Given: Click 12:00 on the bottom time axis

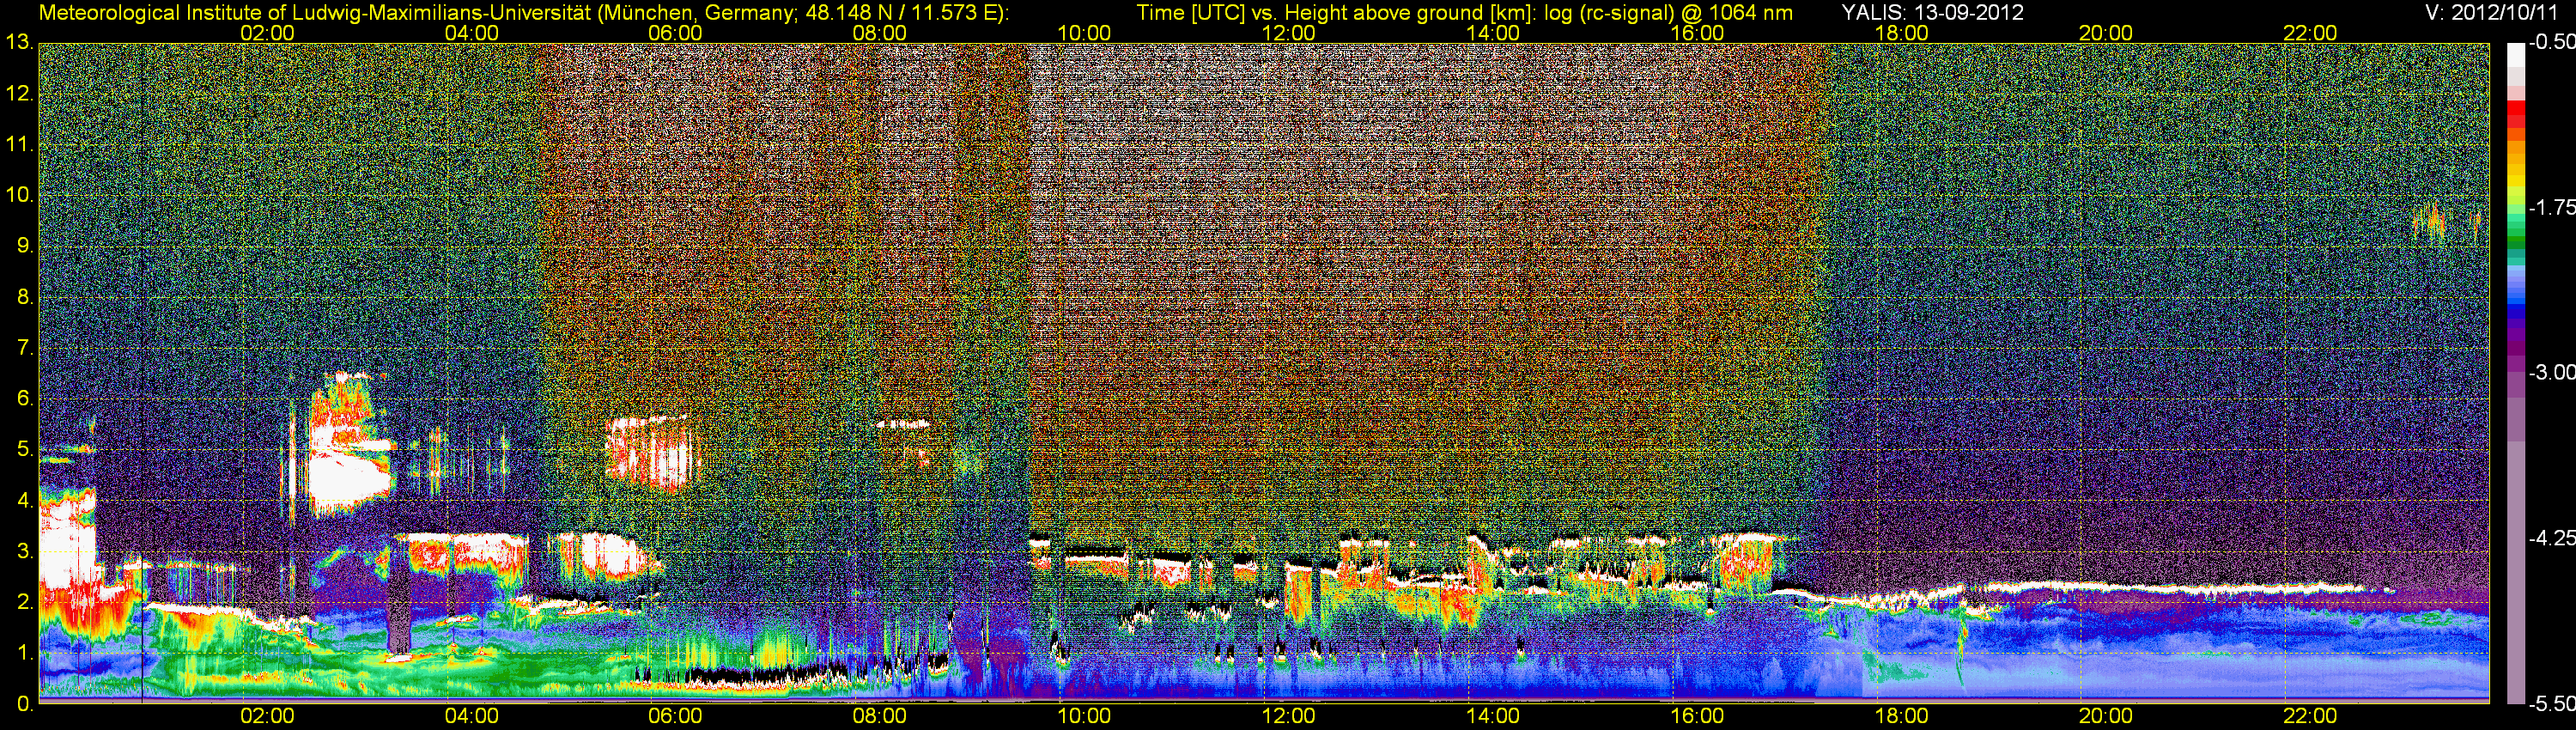Looking at the screenshot, I should pyautogui.click(x=1288, y=716).
